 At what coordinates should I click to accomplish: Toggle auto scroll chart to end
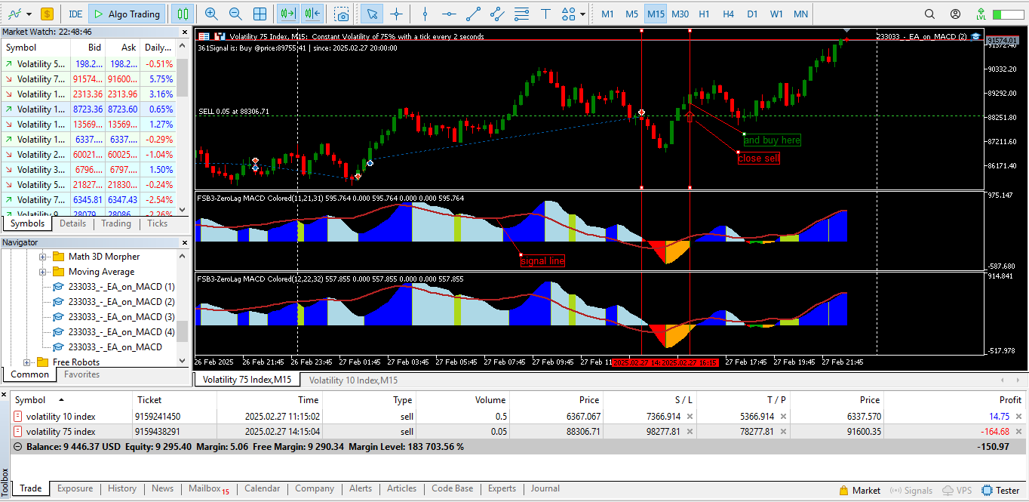coord(287,14)
